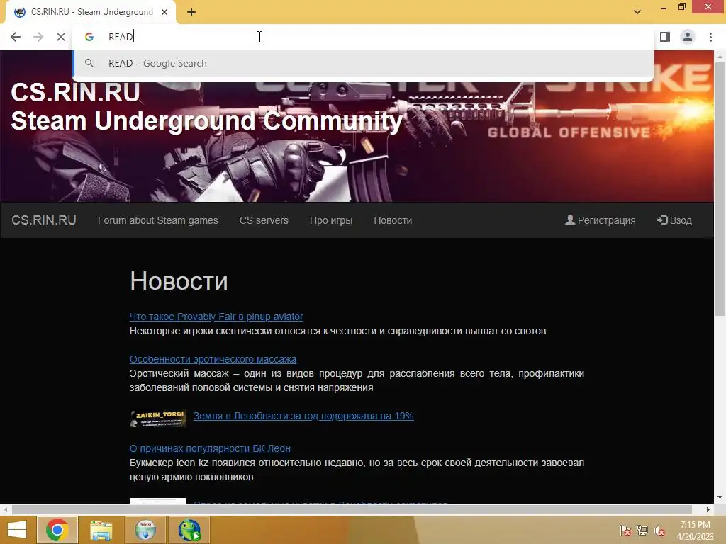This screenshot has width=726, height=544.
Task: Click the magnifier icon in the search suggestion
Action: (x=89, y=63)
